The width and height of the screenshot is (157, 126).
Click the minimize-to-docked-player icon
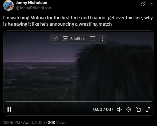(x=138, y=109)
